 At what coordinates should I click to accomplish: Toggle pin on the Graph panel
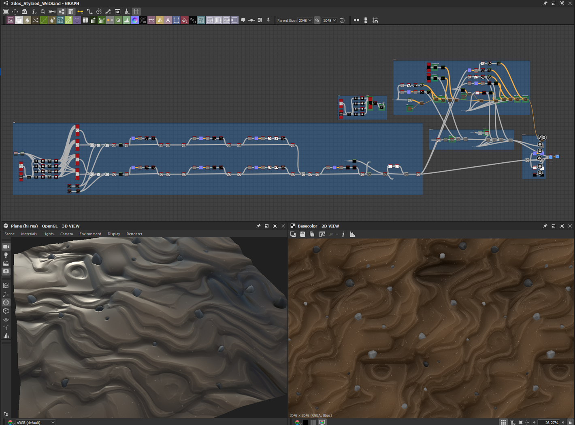coord(545,3)
